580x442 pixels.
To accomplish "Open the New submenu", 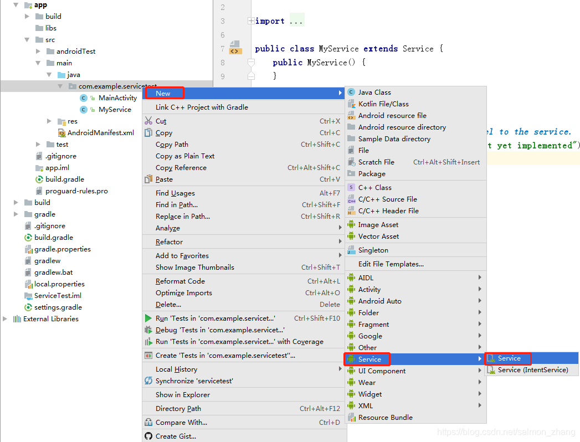I will coord(243,93).
